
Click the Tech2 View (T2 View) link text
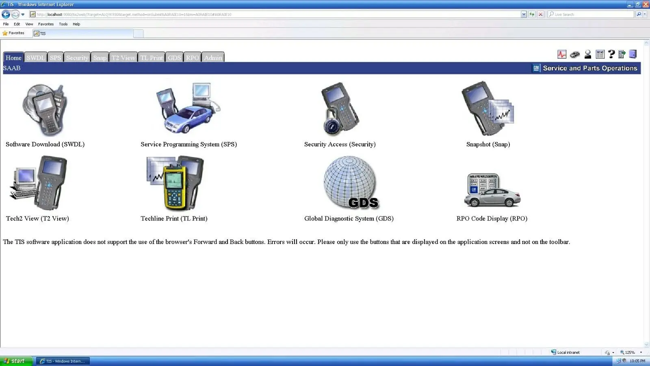point(37,218)
